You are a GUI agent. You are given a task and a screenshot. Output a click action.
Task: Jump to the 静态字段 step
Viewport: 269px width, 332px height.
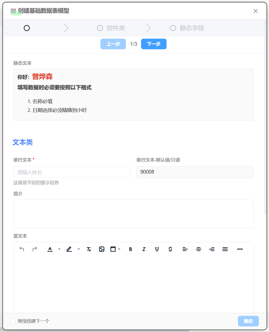tap(187, 28)
